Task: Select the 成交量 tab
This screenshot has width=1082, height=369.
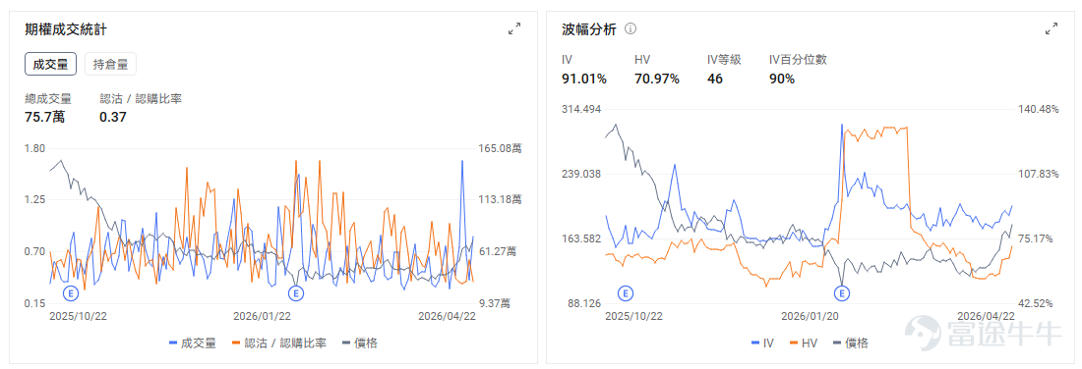Action: click(x=50, y=65)
